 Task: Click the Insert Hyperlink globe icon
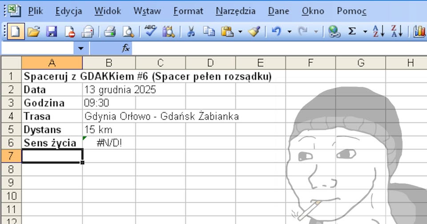click(334, 31)
